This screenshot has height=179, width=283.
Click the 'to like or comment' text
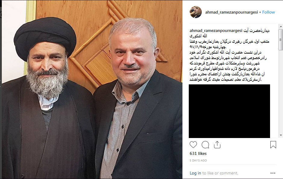[220, 173]
